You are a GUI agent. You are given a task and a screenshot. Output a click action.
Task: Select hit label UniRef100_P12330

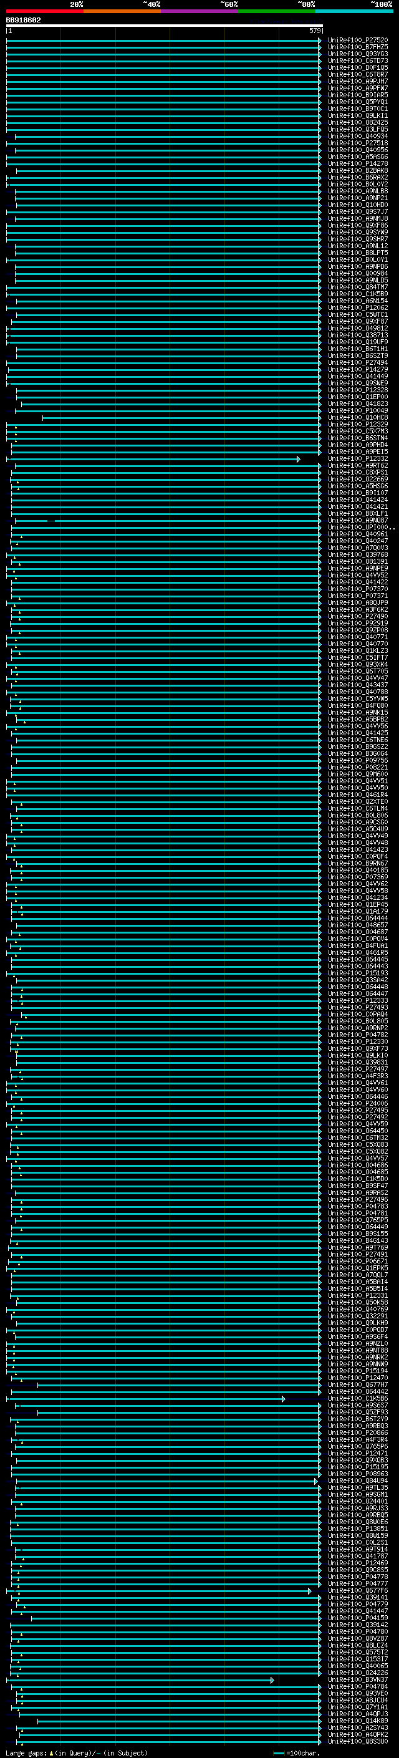pyautogui.click(x=358, y=1041)
